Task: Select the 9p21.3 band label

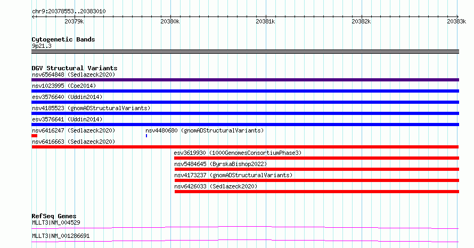Action: point(42,46)
